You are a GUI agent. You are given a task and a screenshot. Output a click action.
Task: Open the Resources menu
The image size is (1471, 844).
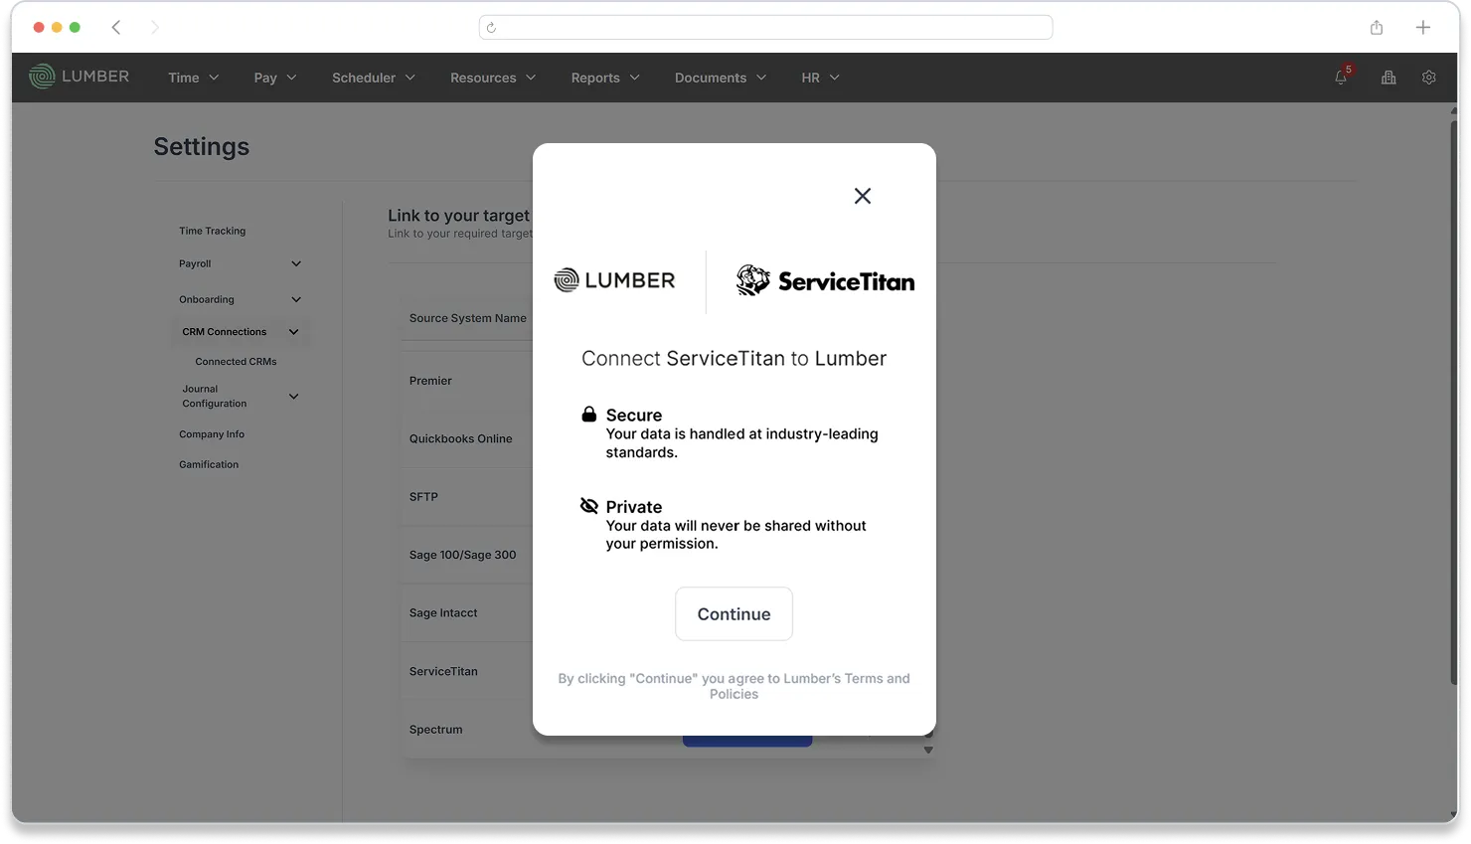coord(493,78)
